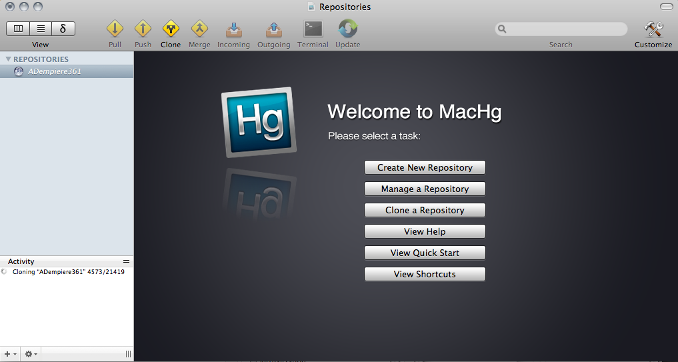Open the gear action dropdown menu
The width and height of the screenshot is (678, 362).
pos(31,354)
